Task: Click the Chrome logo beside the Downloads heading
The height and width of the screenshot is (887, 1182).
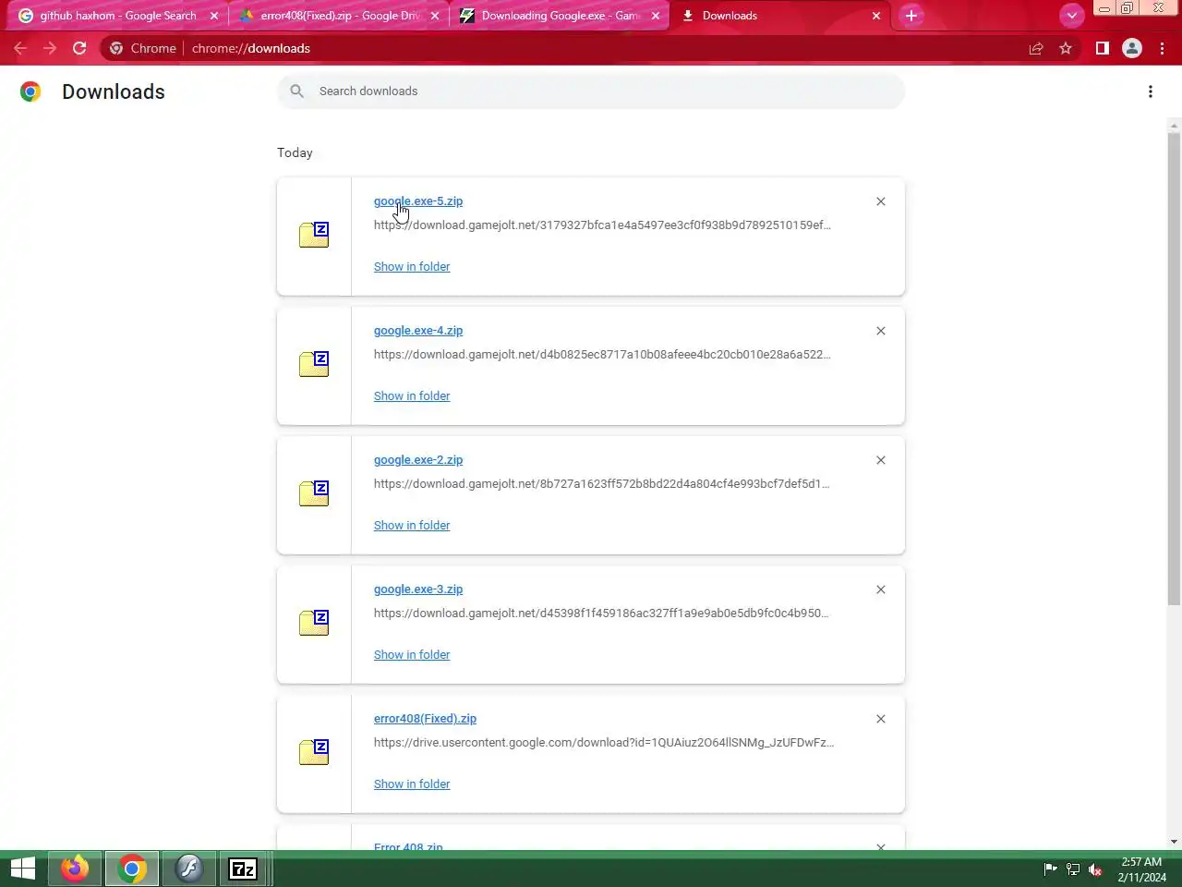Action: click(x=30, y=91)
